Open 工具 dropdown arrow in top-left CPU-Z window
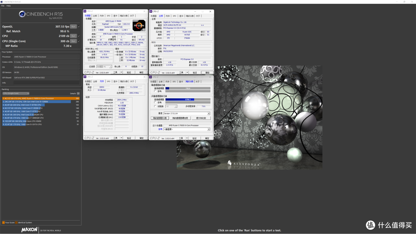Viewport: 416px width, 234px height. (121, 72)
